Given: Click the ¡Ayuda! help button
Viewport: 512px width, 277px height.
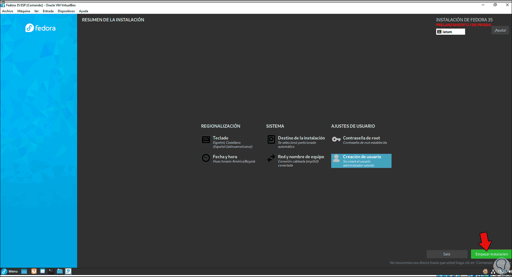Looking at the screenshot, I should tap(500, 30).
